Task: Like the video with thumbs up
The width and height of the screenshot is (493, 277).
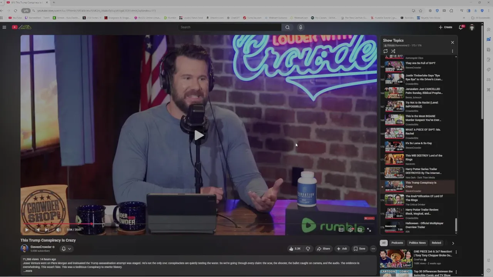Action: pos(295,249)
